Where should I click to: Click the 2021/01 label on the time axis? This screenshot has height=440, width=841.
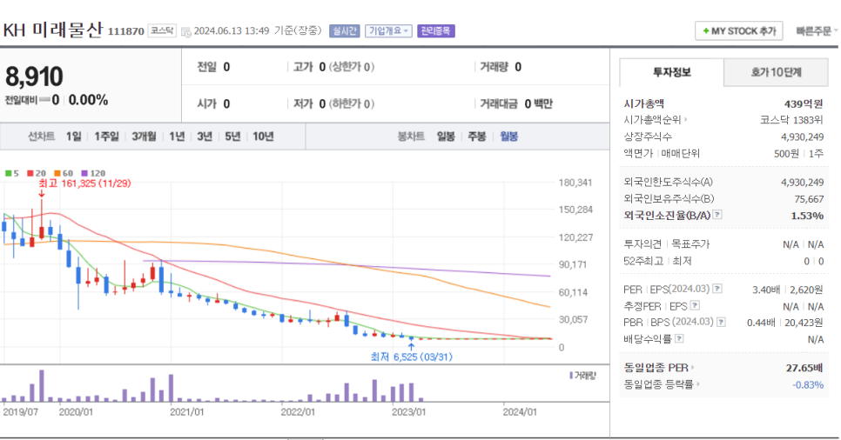(x=186, y=412)
